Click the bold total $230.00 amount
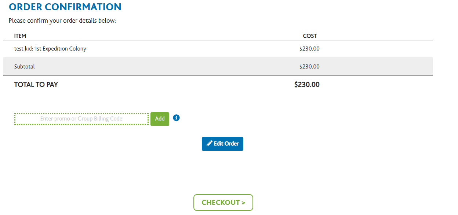This screenshot has width=458, height=215. point(307,85)
